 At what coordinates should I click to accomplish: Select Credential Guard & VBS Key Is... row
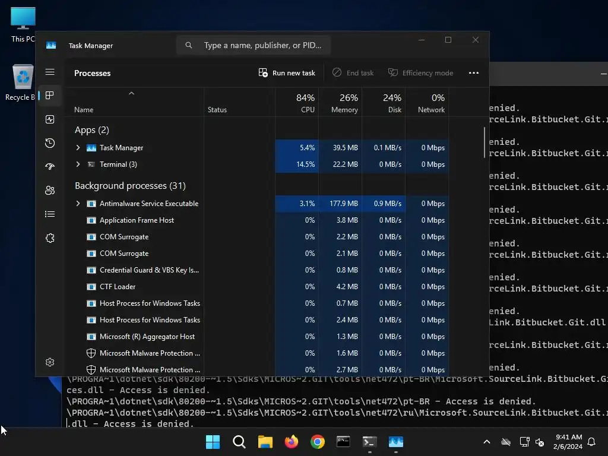tap(257, 270)
